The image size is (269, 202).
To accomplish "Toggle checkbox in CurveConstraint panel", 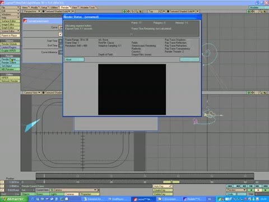I will click(x=61, y=34).
